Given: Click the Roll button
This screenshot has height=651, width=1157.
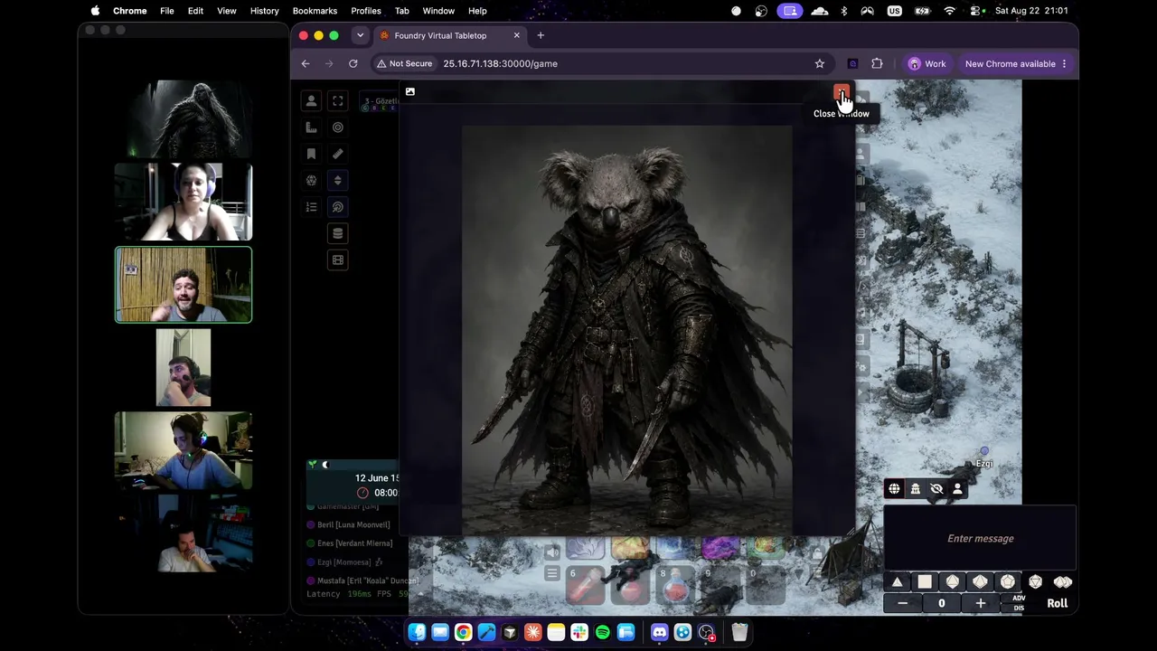Looking at the screenshot, I should (x=1057, y=603).
